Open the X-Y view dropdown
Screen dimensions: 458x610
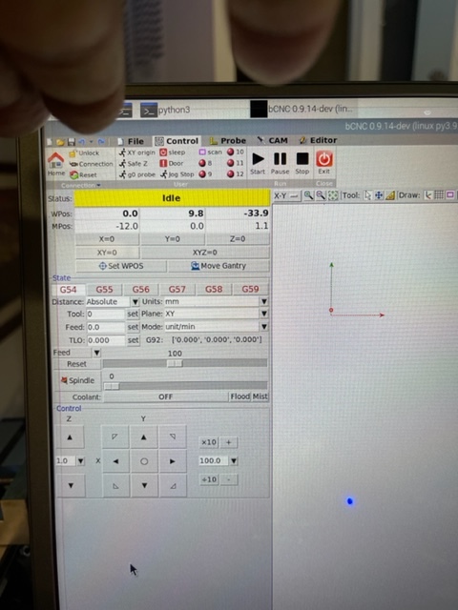[286, 195]
